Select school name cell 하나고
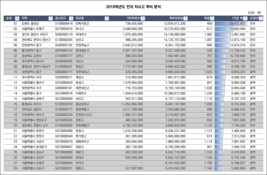Screen dimensions: 267x175 click(80, 29)
